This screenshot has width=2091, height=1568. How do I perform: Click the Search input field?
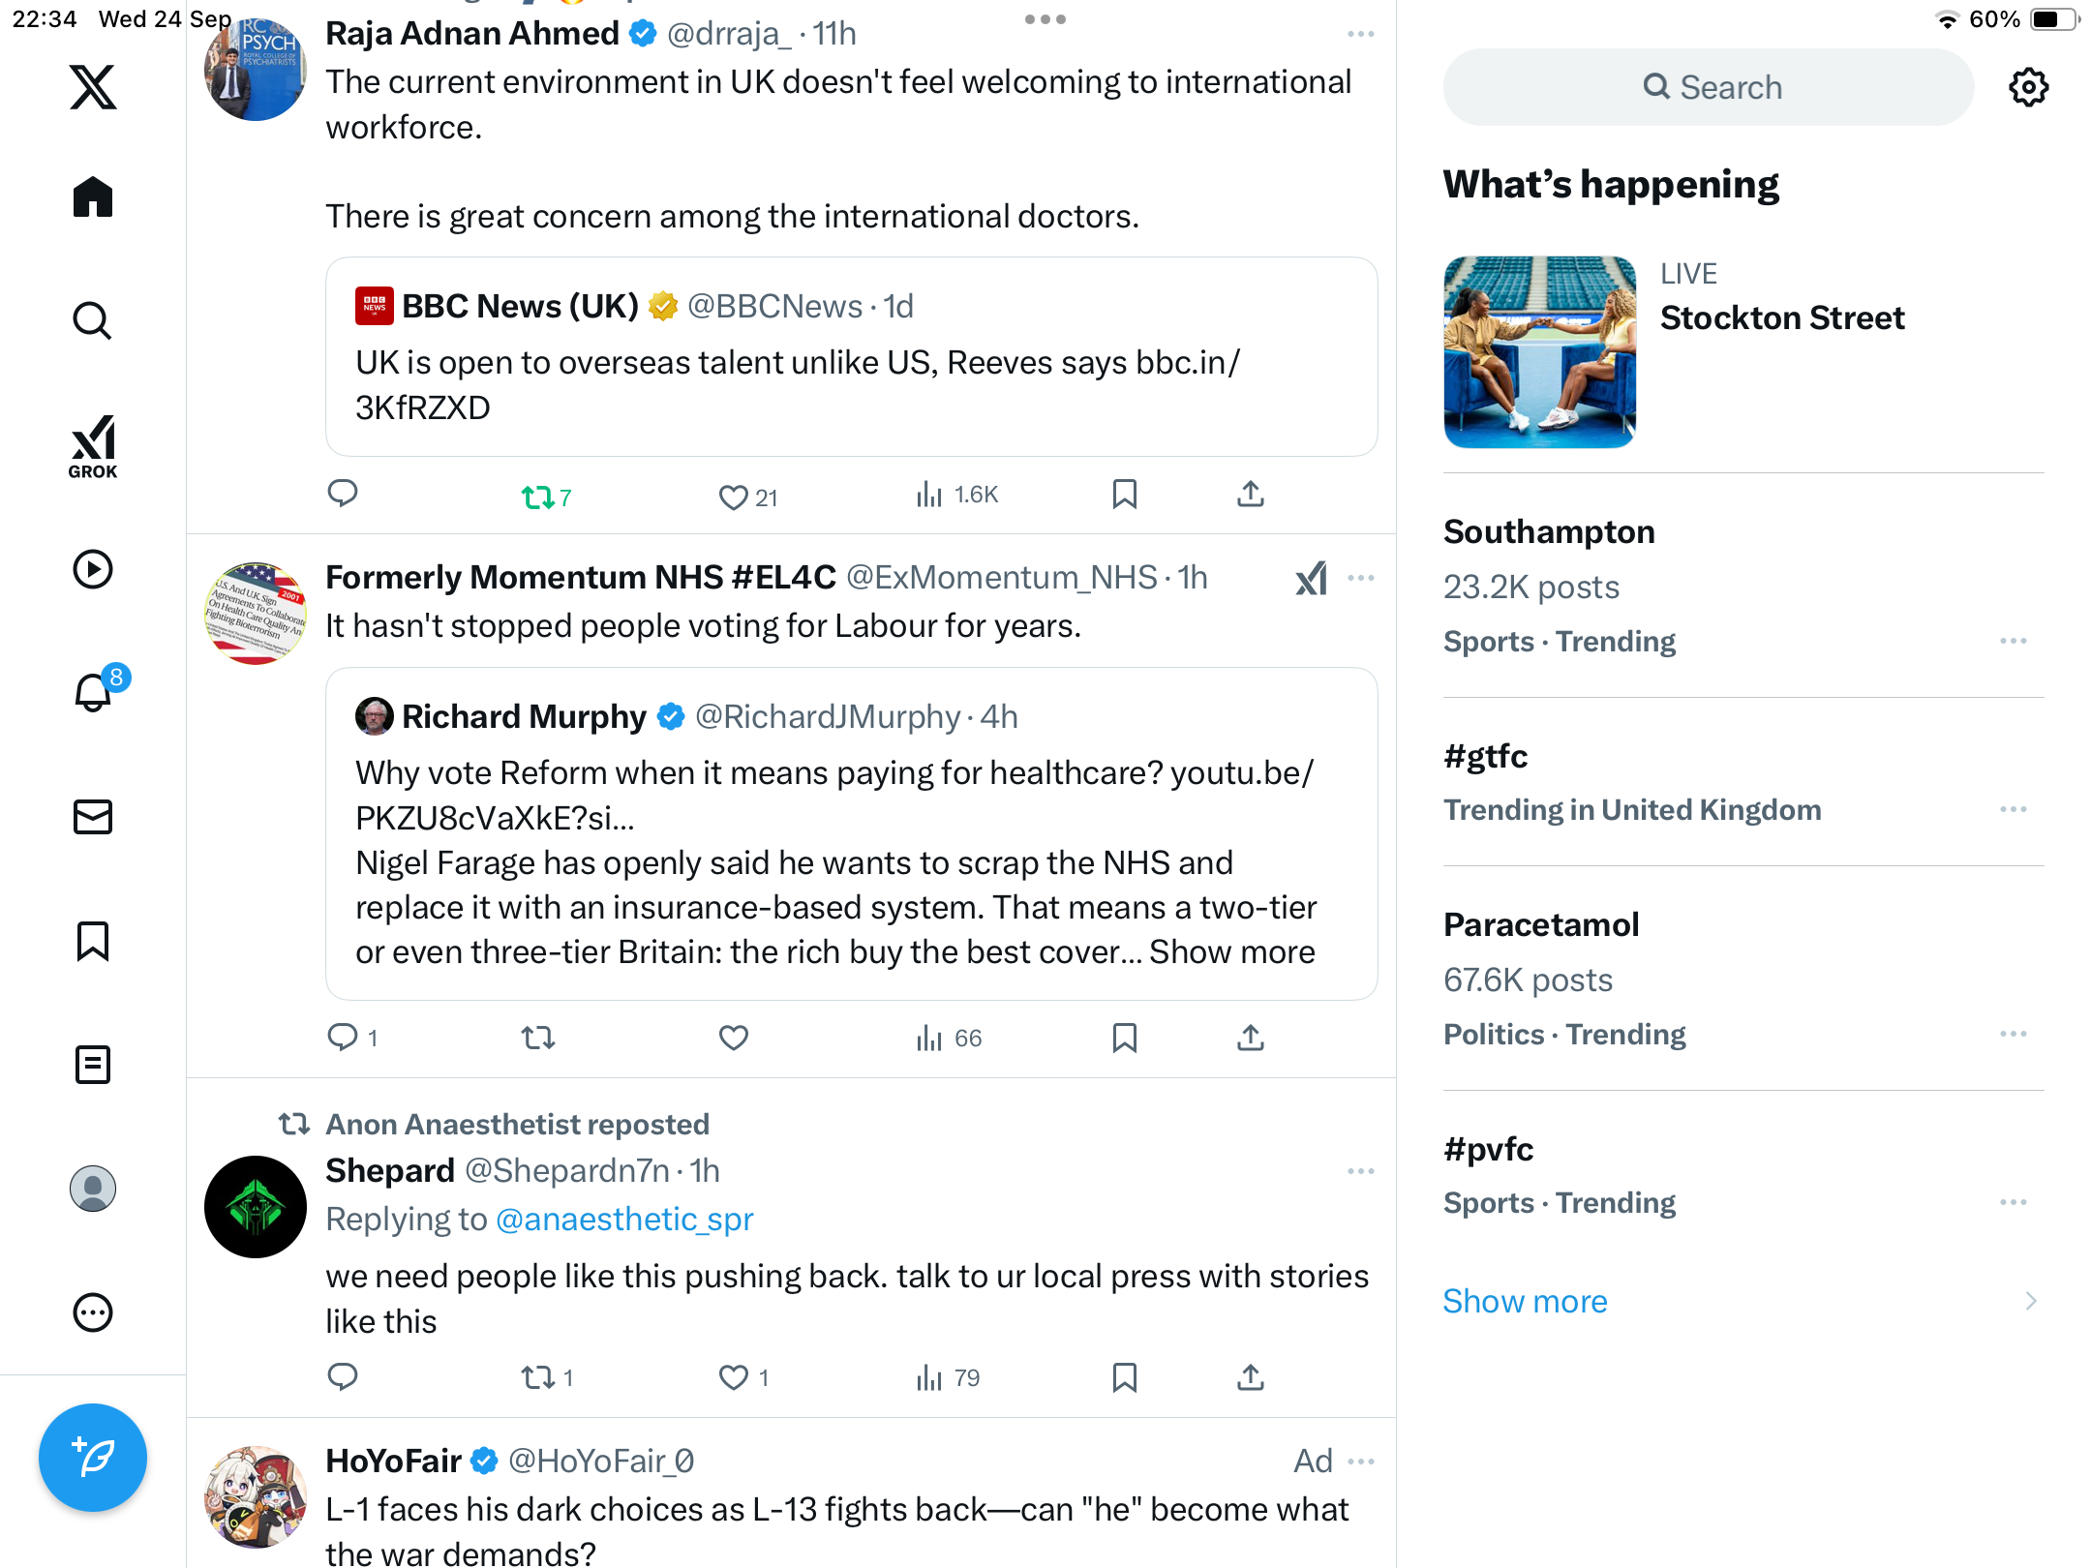pyautogui.click(x=1709, y=87)
